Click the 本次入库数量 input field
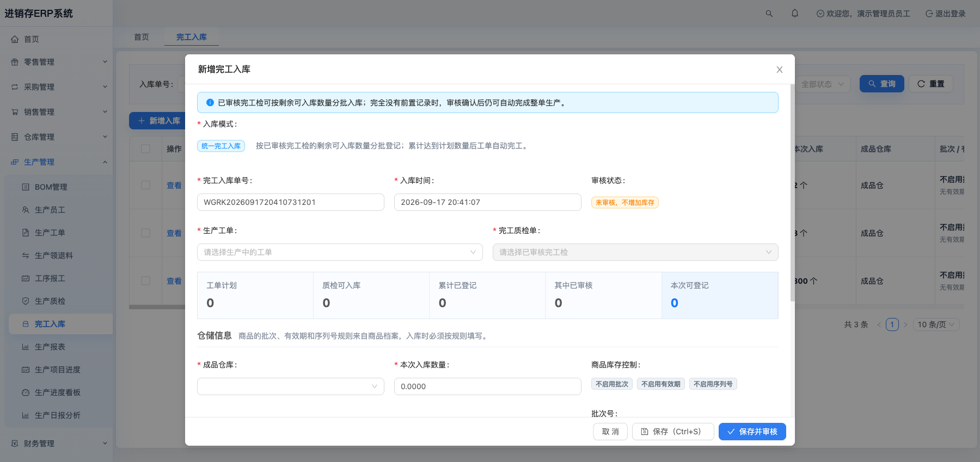Screen dimensions: 980x462 pos(488,386)
